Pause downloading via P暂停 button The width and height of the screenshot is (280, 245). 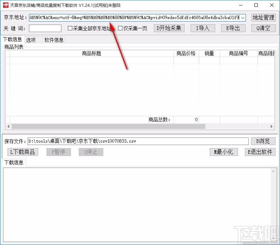point(58,152)
